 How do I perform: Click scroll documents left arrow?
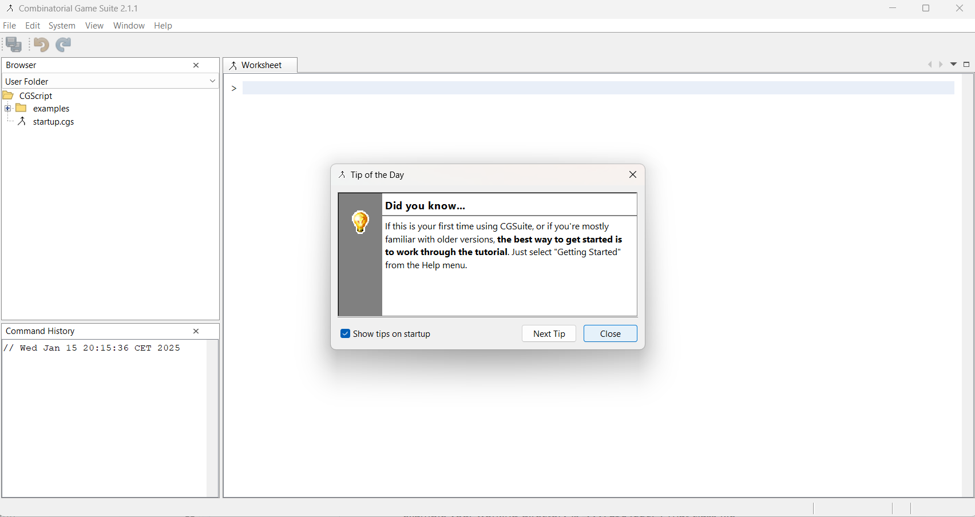(x=930, y=65)
